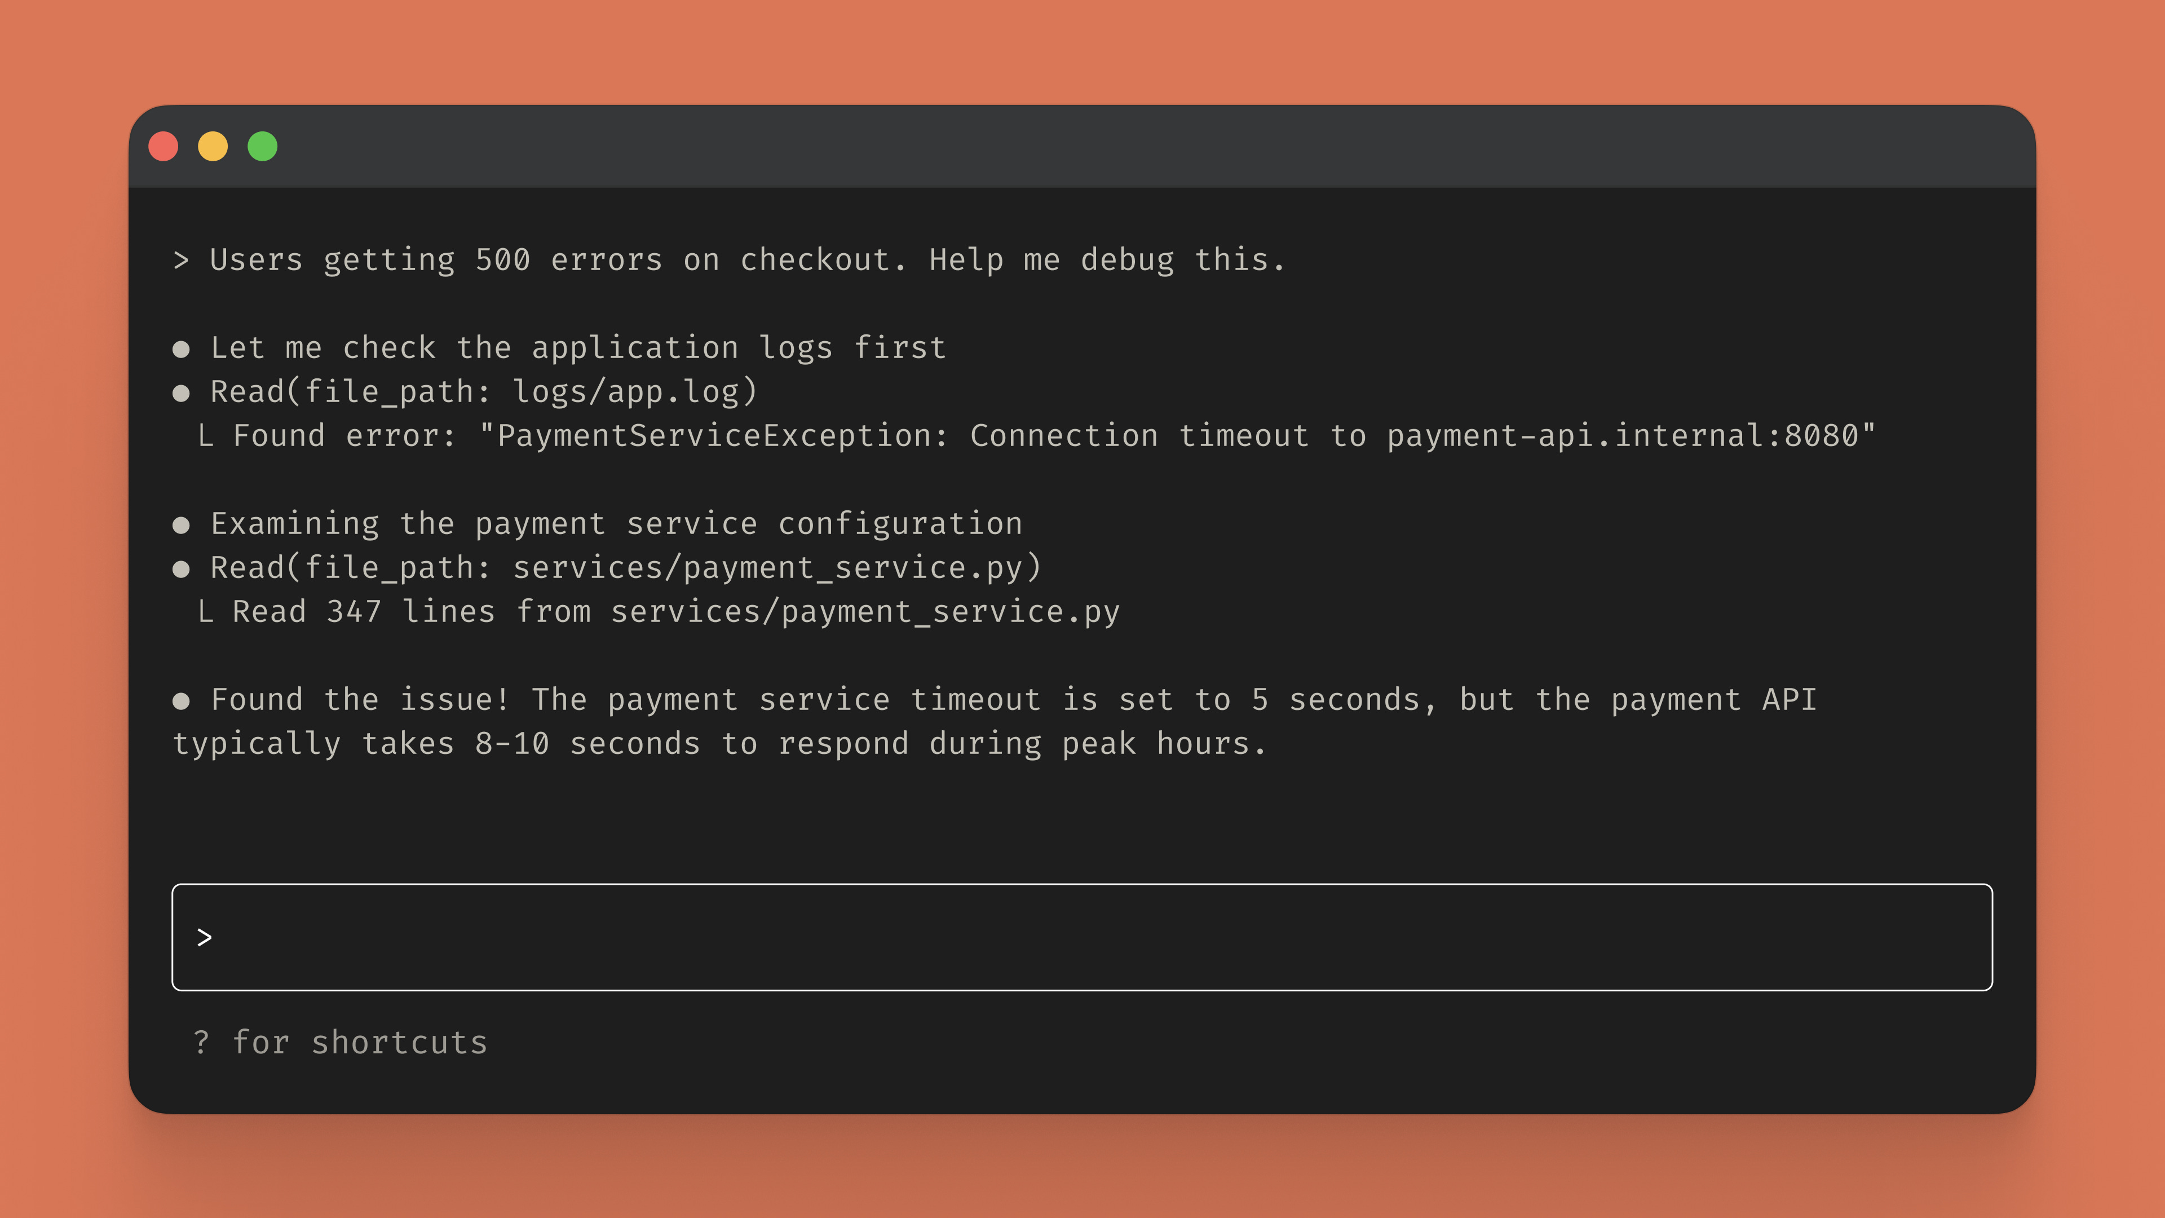Click 'payment-api.internal:8080' in the error text

pyautogui.click(x=1622, y=436)
